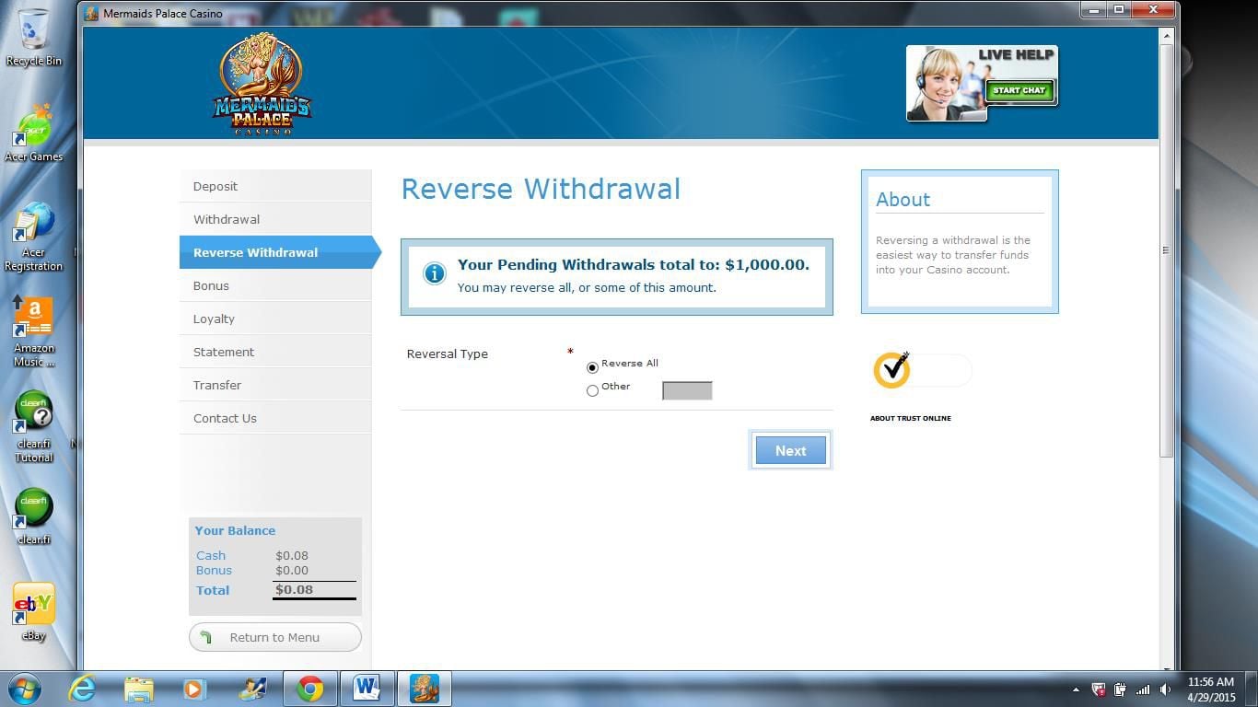
Task: Go to the Withdrawal page
Action: coord(275,219)
